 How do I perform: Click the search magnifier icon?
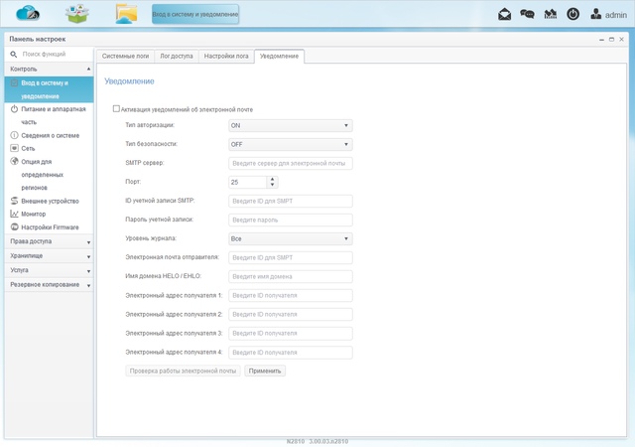14,54
